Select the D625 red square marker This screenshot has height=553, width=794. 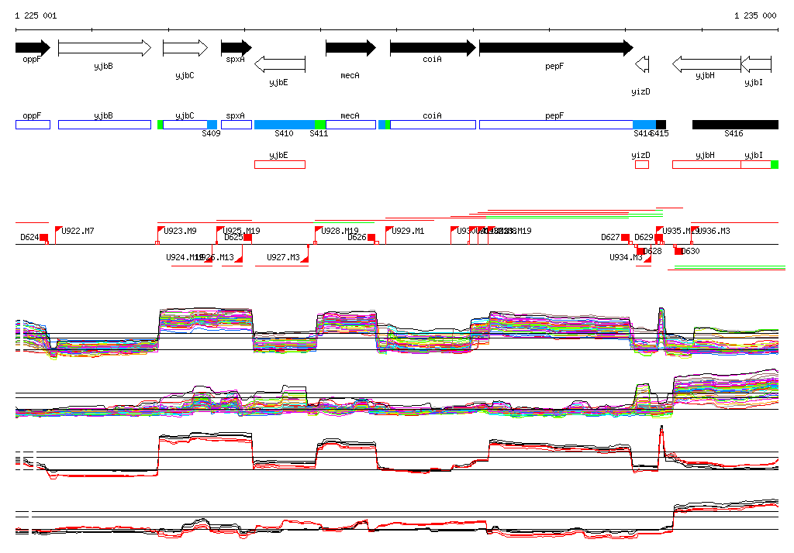[247, 237]
